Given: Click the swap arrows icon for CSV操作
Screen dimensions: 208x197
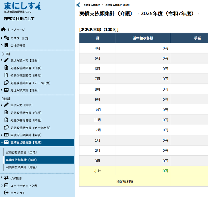Looking at the screenshot, I should point(6,178).
